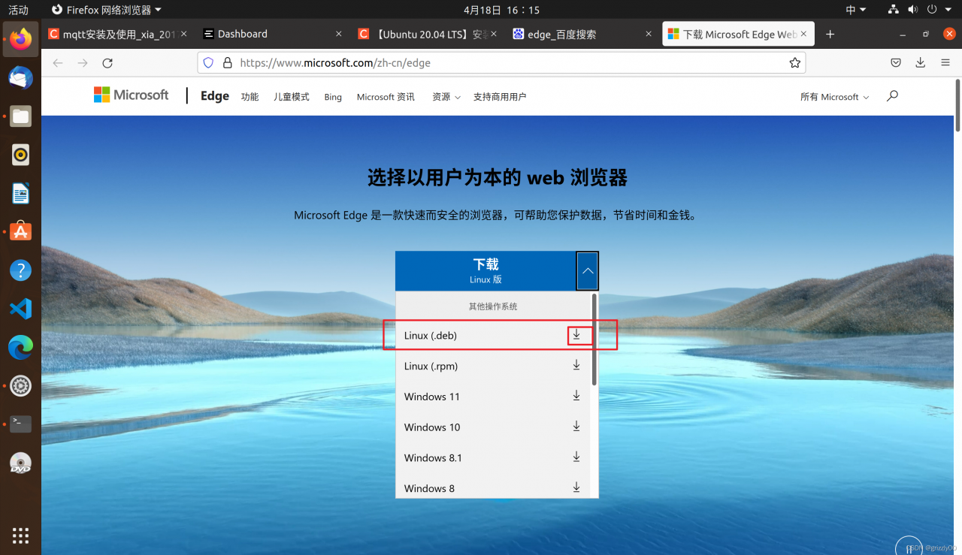Switch to the Dashboard tab
Screen dimensions: 962x555
coord(242,34)
